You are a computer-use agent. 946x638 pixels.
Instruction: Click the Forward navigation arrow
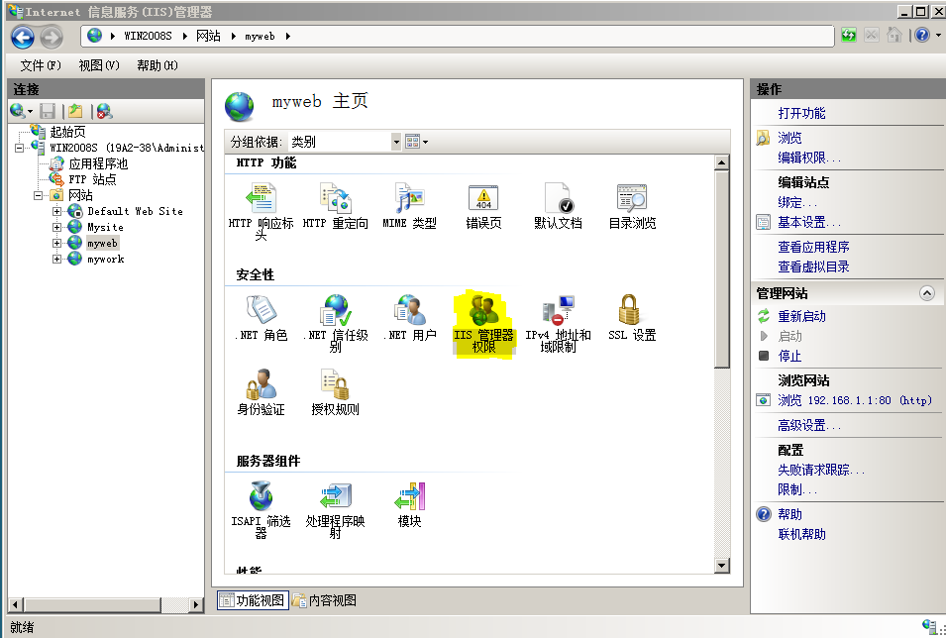click(x=52, y=38)
